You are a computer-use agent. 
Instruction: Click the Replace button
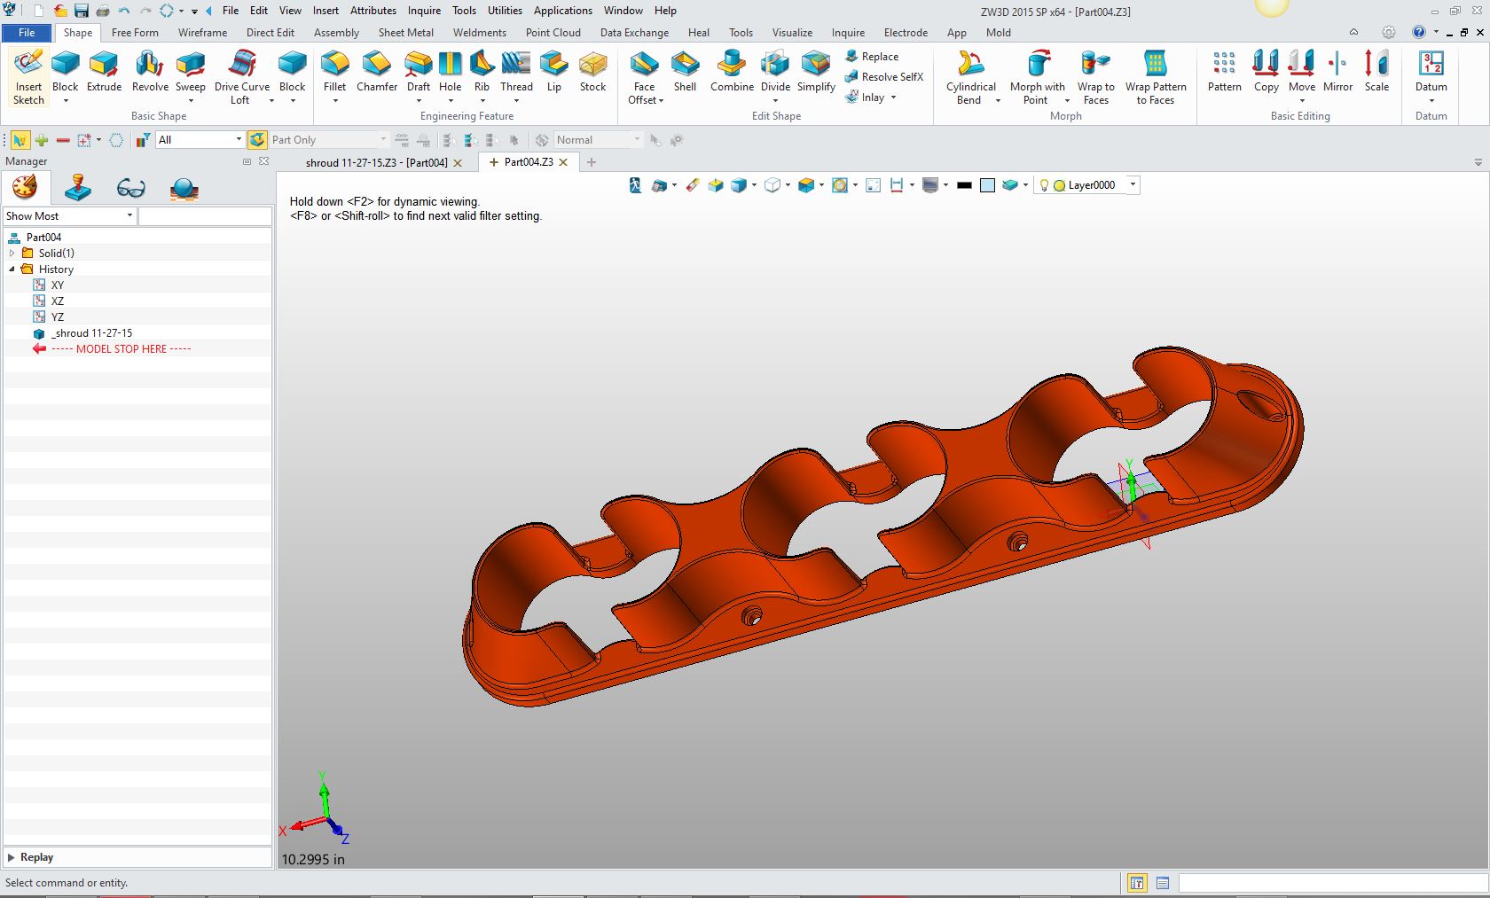[879, 57]
